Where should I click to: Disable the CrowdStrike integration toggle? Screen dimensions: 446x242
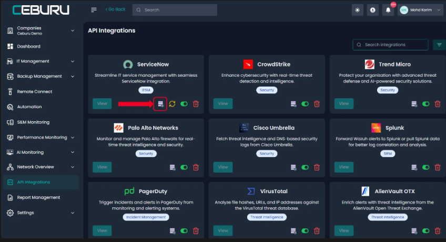tap(305, 103)
